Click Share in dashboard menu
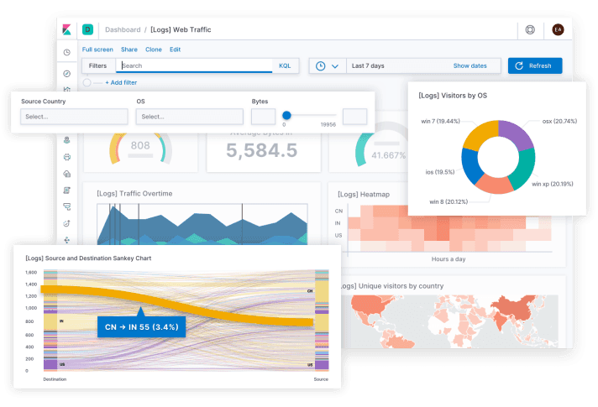Screen dimensions: 598x407 click(129, 50)
